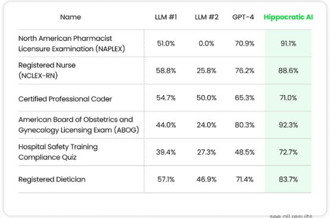Screen dimensions: 330x218
Task: Click the GPT-4 column header
Action: click(243, 17)
